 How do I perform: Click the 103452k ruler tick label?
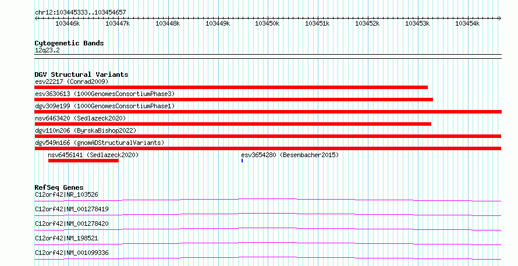coord(367,23)
